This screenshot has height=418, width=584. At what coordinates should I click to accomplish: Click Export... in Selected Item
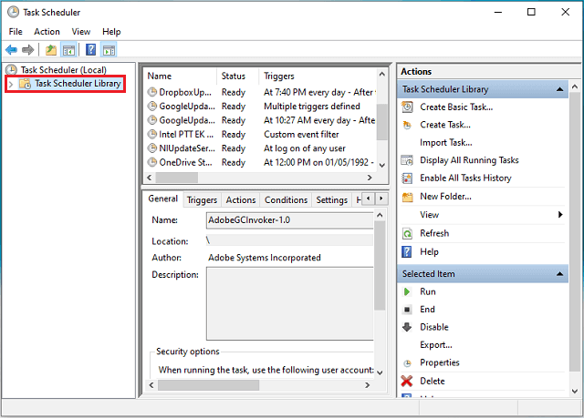(x=436, y=345)
